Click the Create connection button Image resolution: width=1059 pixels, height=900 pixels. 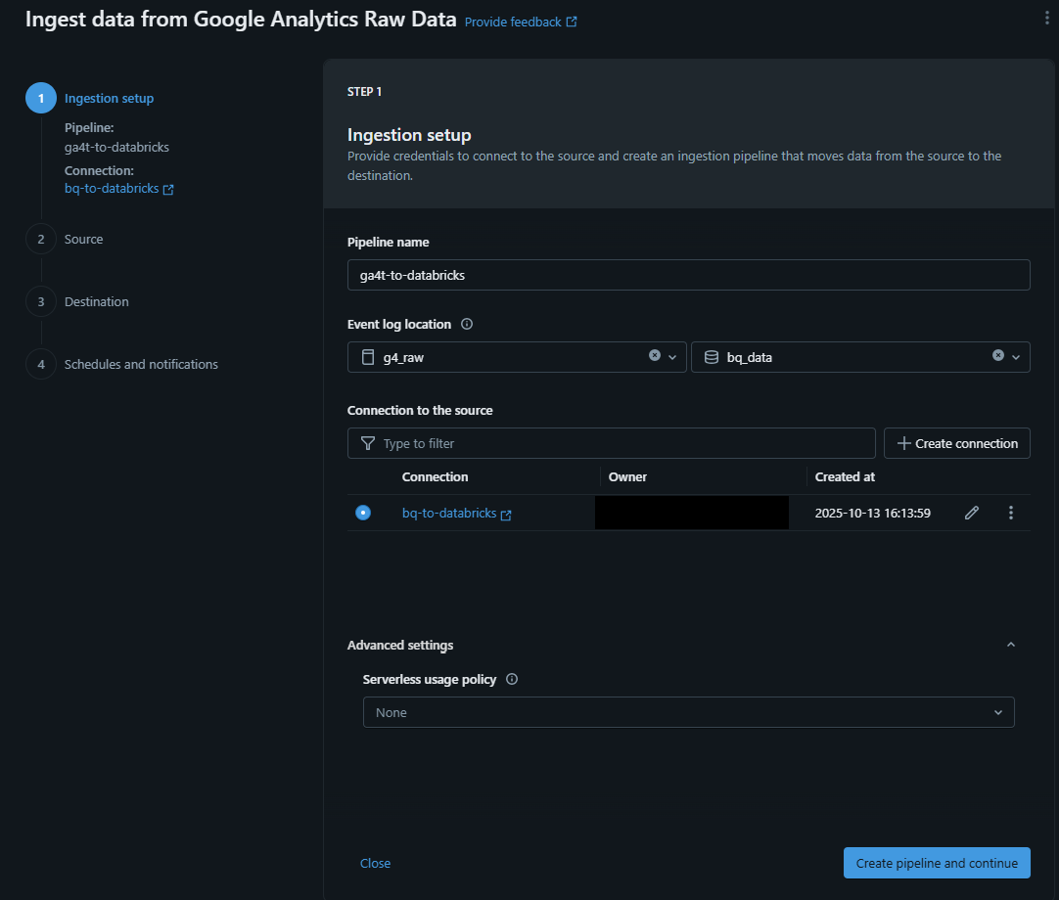[x=956, y=443]
